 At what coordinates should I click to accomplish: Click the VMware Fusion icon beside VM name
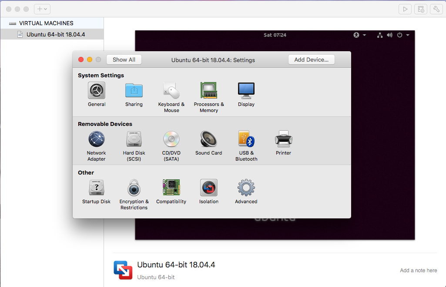(x=123, y=270)
